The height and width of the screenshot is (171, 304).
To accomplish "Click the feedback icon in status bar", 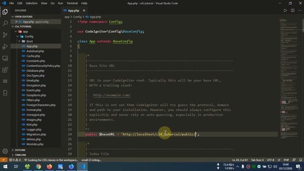I will pos(294,160).
